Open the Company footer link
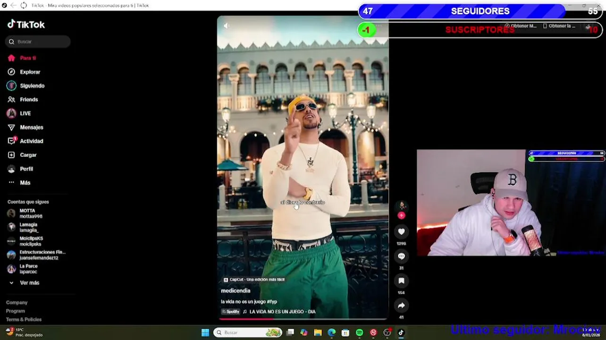Image resolution: width=606 pixels, height=340 pixels. coord(17,302)
